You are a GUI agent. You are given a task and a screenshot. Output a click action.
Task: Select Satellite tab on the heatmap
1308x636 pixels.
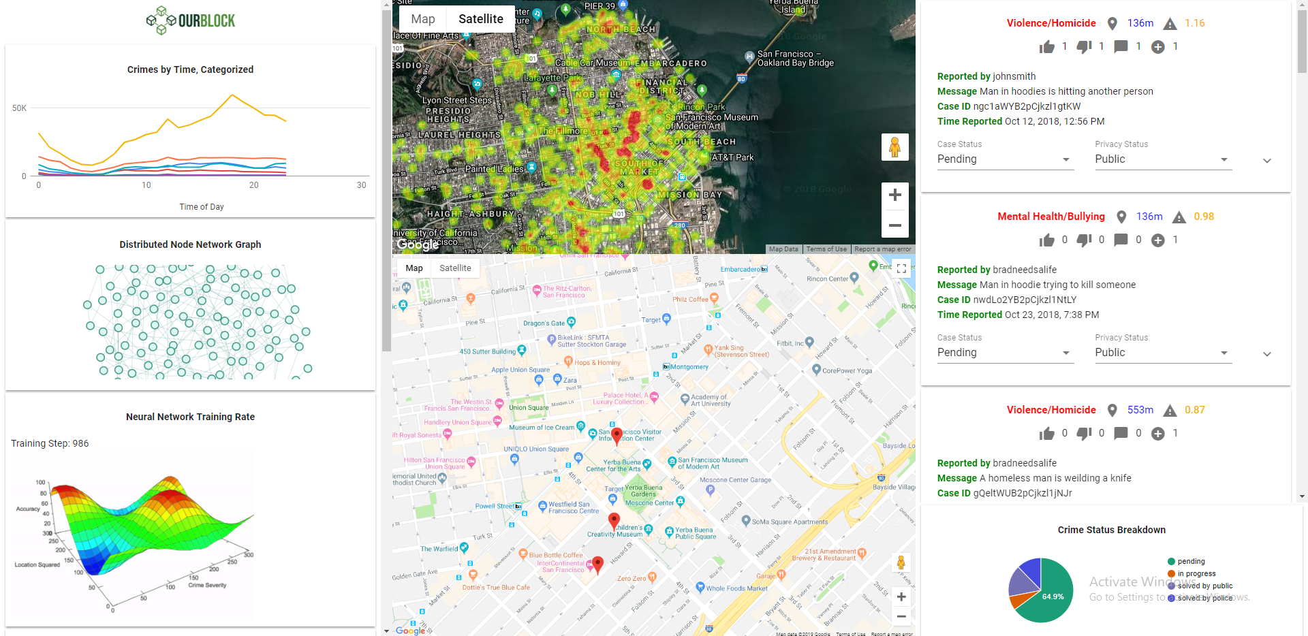[x=481, y=19]
